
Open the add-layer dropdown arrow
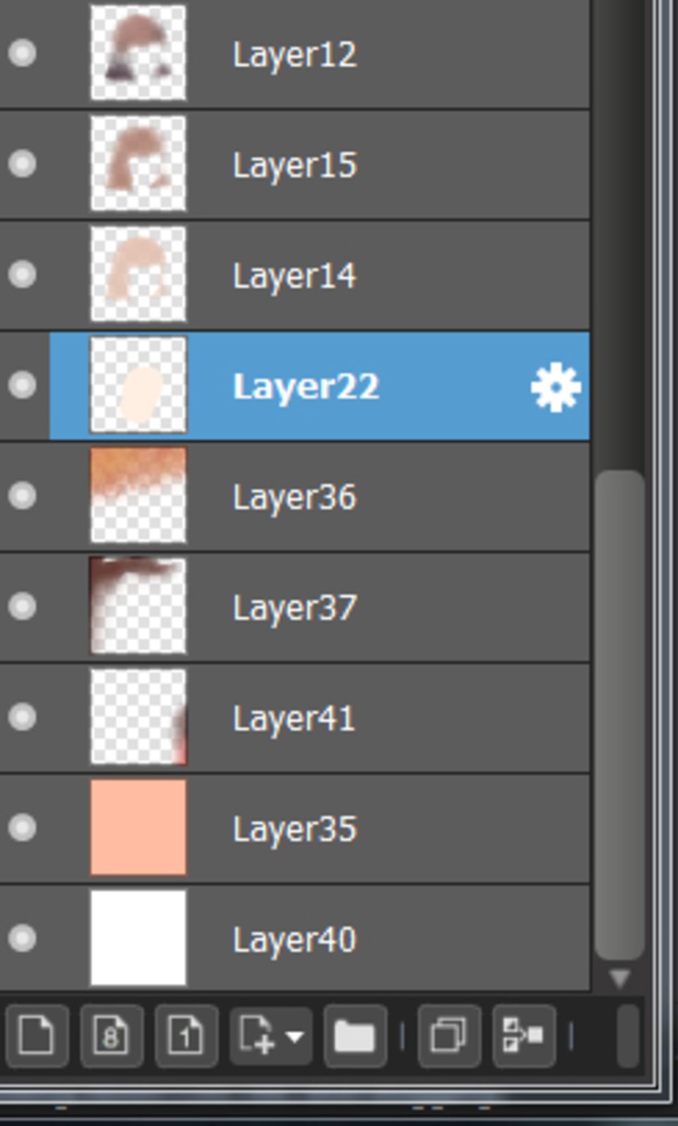click(295, 1037)
